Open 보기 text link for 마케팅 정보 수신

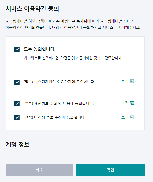tap(125, 117)
